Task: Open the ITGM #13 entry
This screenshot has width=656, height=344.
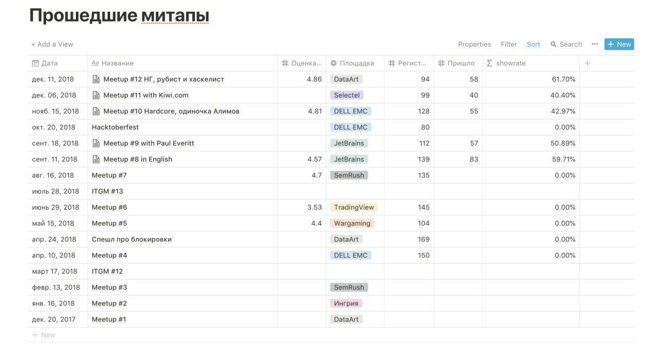Action: tap(108, 191)
